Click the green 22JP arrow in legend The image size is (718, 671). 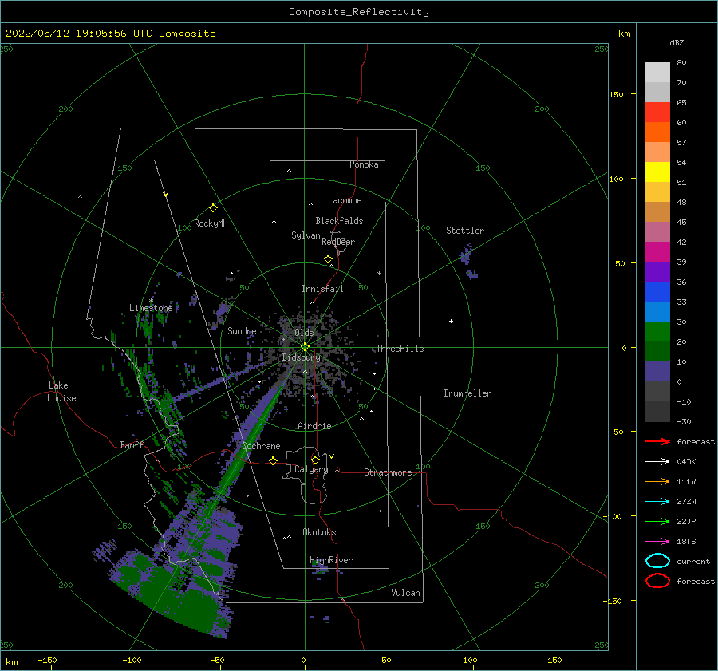click(657, 521)
